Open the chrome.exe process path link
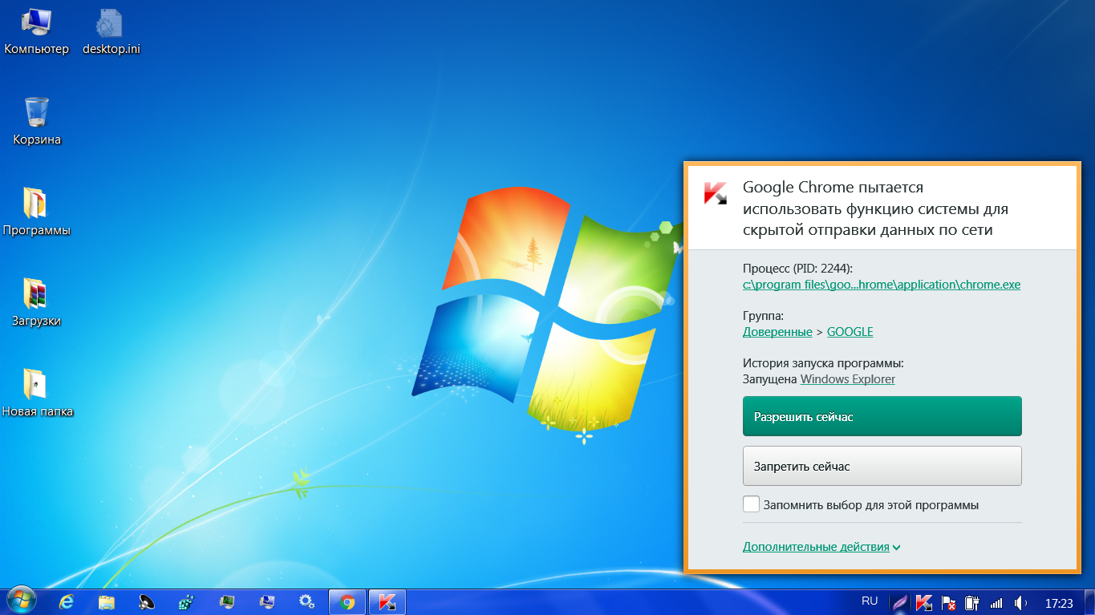The width and height of the screenshot is (1095, 615). click(882, 285)
